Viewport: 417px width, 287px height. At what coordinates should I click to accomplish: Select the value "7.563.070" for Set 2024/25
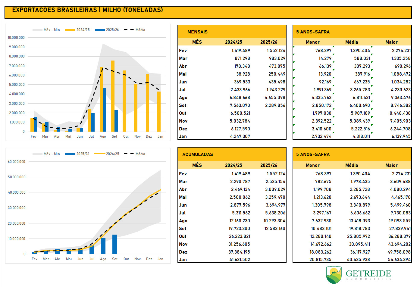click(x=240, y=105)
